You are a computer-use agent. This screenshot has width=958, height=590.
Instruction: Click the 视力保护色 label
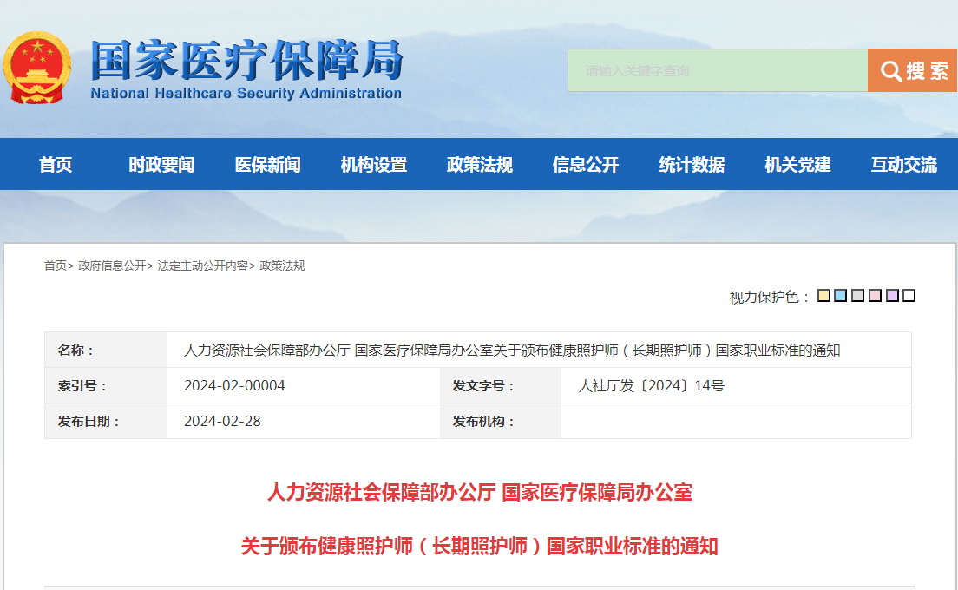coord(769,297)
